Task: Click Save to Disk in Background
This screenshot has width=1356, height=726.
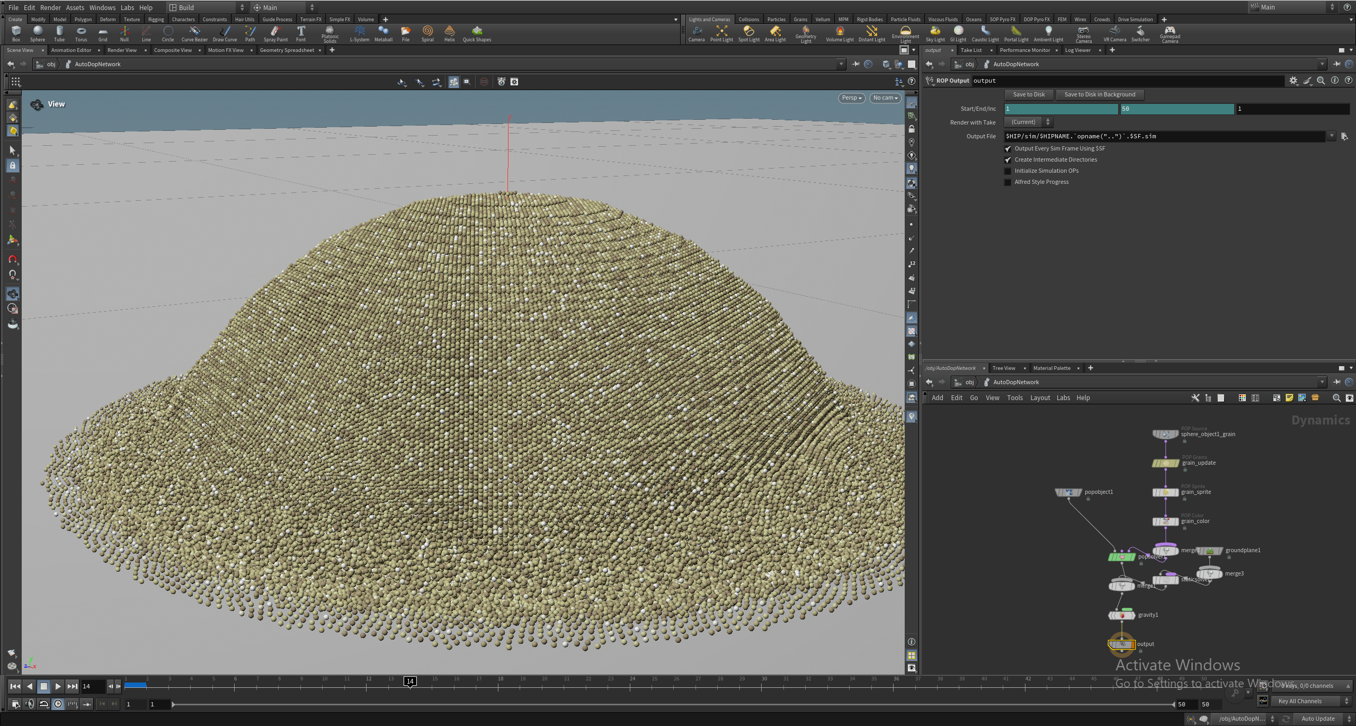Action: (x=1099, y=94)
